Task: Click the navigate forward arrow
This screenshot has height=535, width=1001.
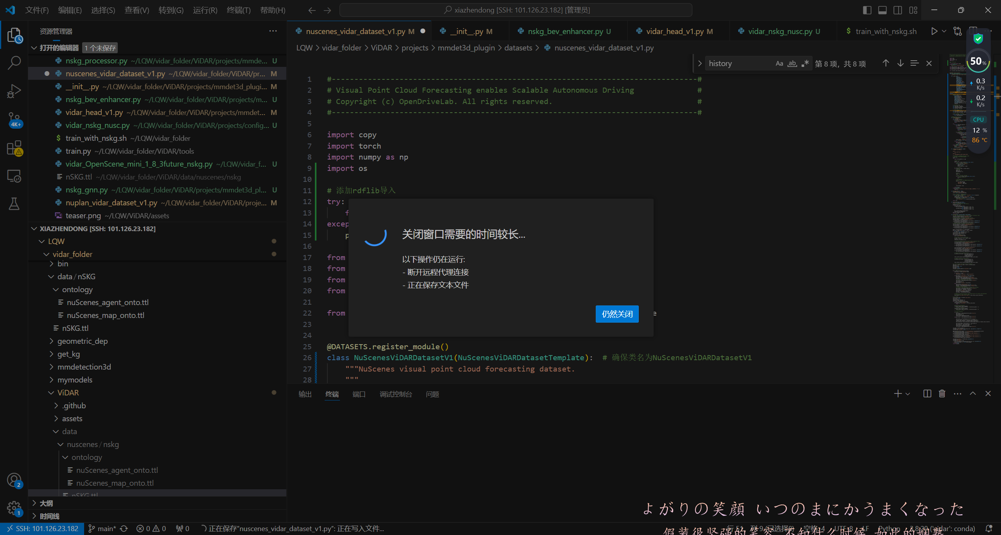Action: pos(327,11)
